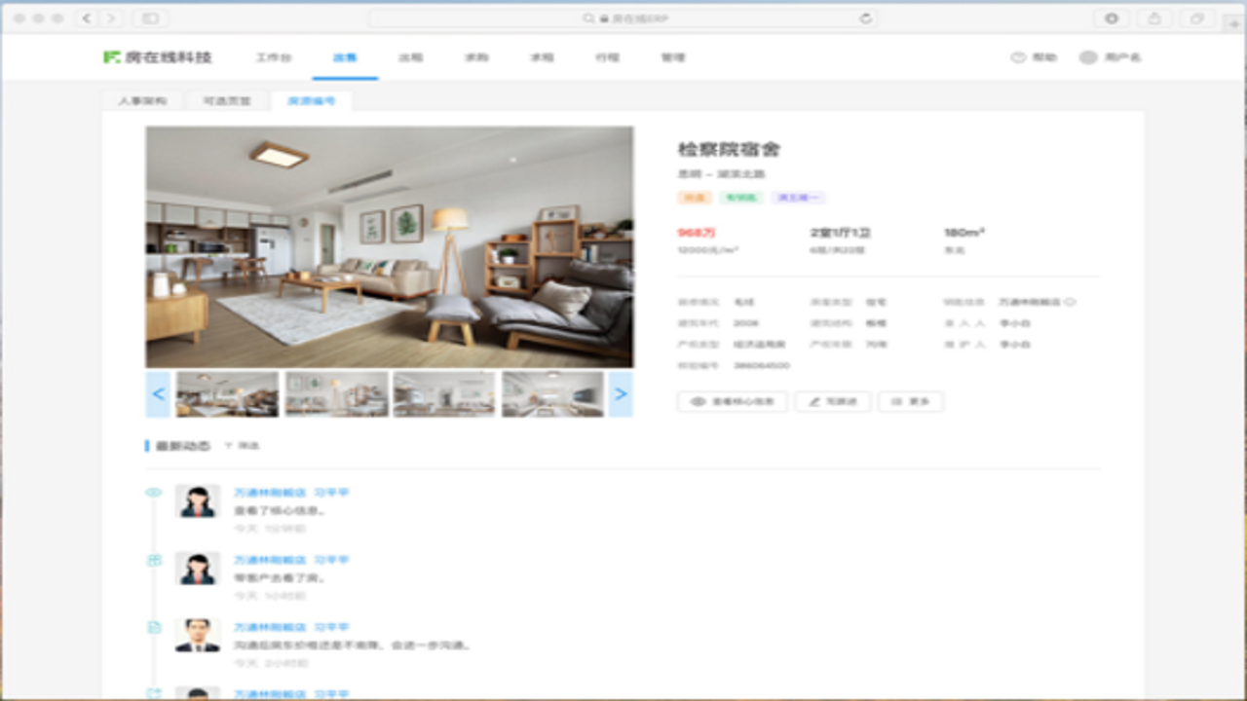Image resolution: width=1247 pixels, height=701 pixels.
Task: Go forward with the browser forward arrow
Action: tap(112, 18)
